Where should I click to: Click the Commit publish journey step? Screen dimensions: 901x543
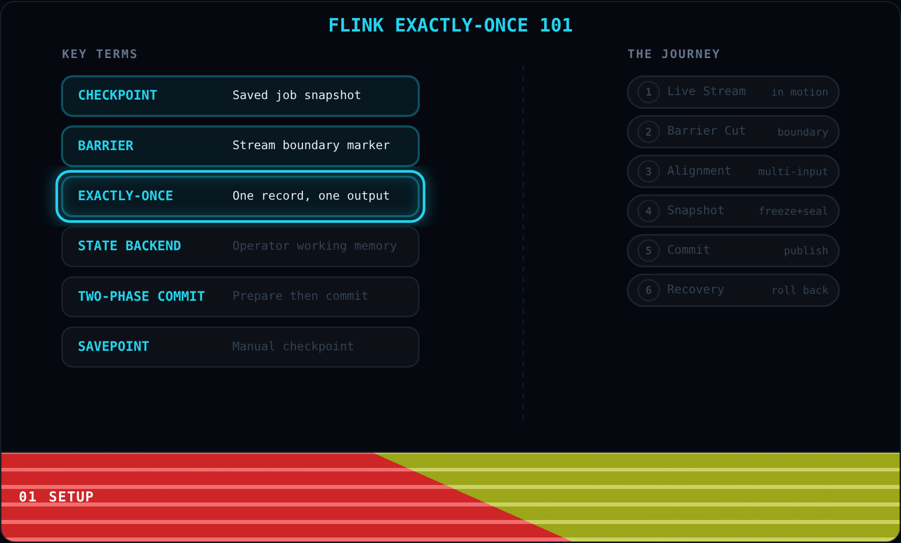pos(733,250)
